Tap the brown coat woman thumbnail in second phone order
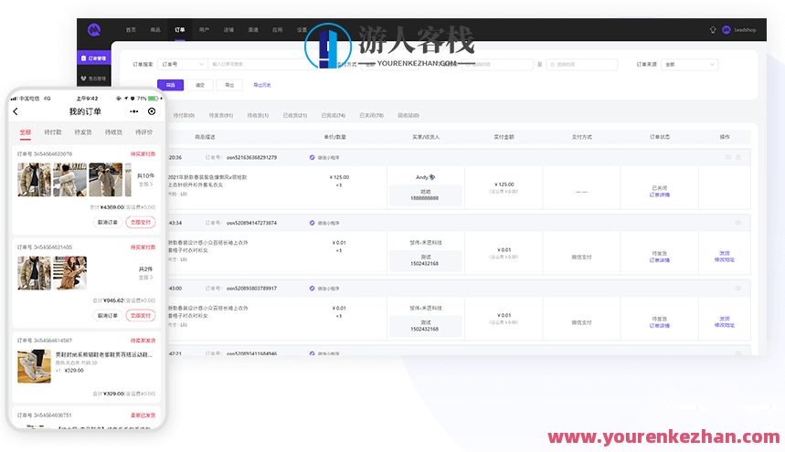The height and width of the screenshot is (452, 785). (70, 273)
